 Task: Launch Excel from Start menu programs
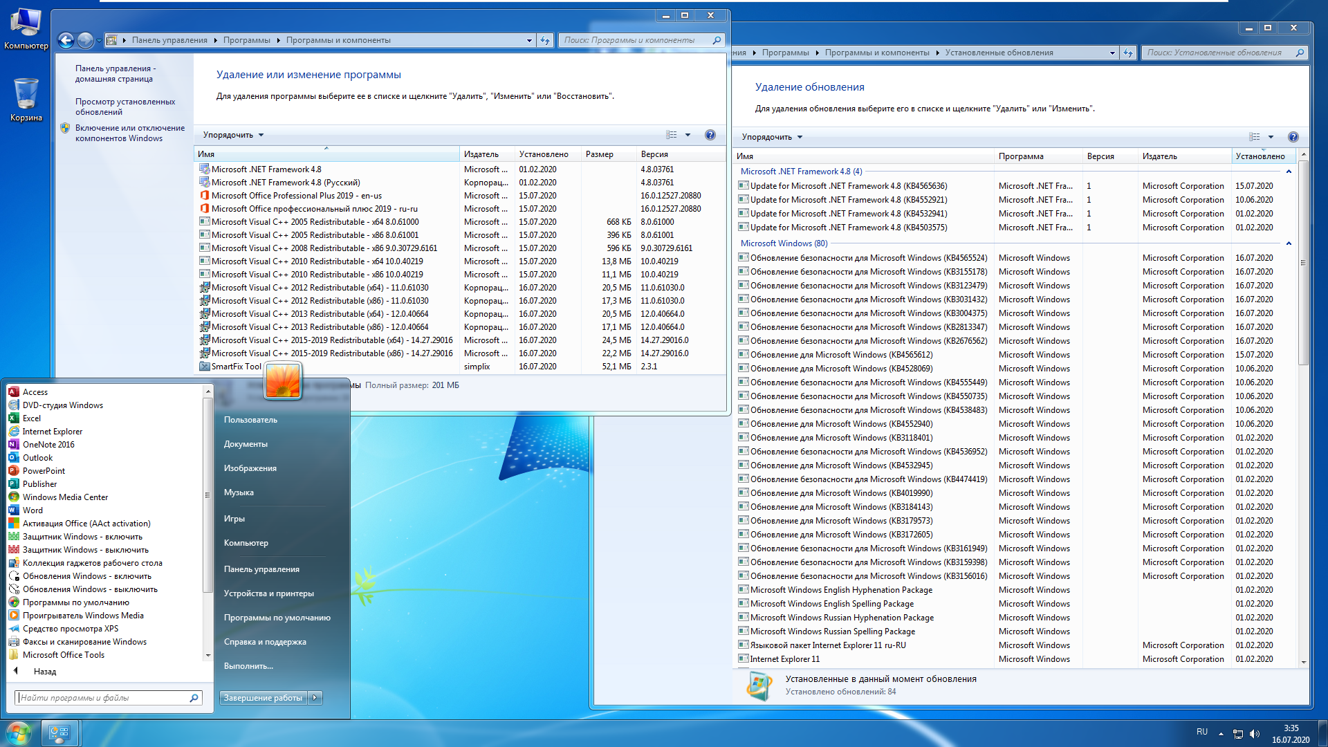click(31, 418)
